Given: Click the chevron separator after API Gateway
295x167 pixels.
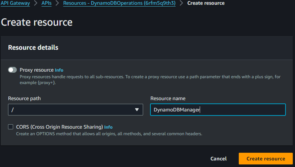Looking at the screenshot, I should pyautogui.click(x=36, y=3).
